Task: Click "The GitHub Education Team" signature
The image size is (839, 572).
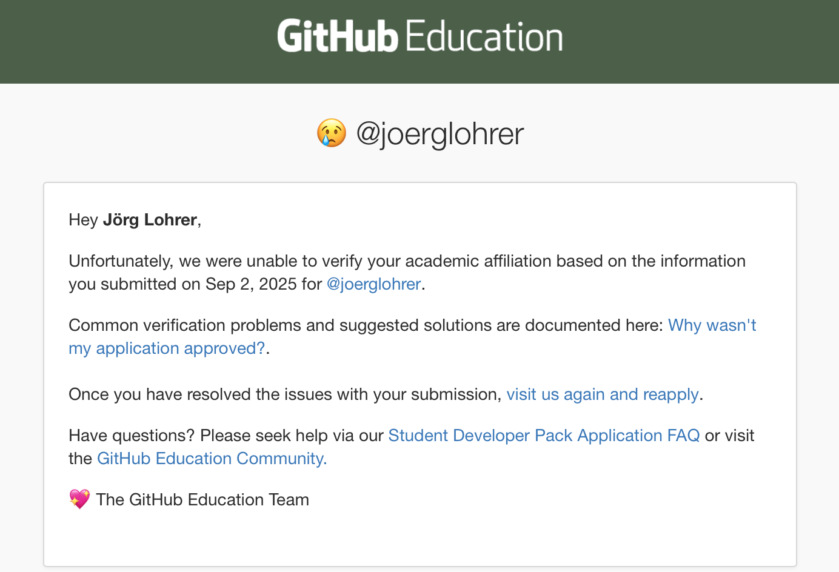Action: tap(202, 500)
